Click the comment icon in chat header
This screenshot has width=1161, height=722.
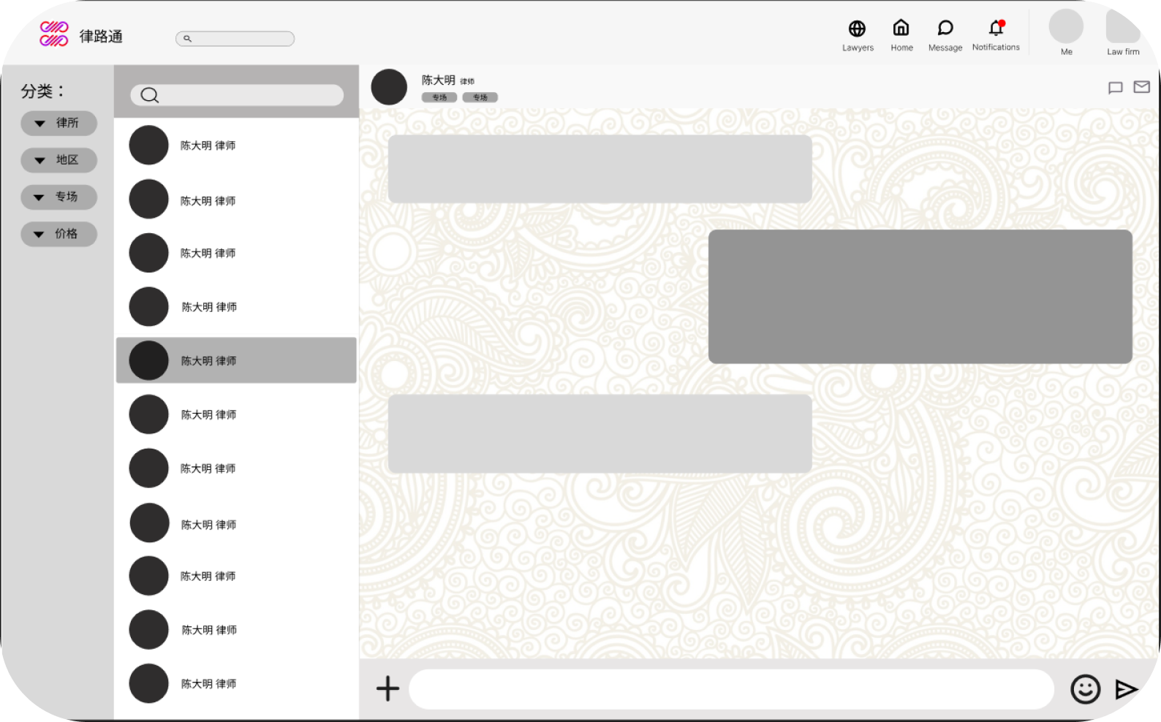click(x=1115, y=88)
